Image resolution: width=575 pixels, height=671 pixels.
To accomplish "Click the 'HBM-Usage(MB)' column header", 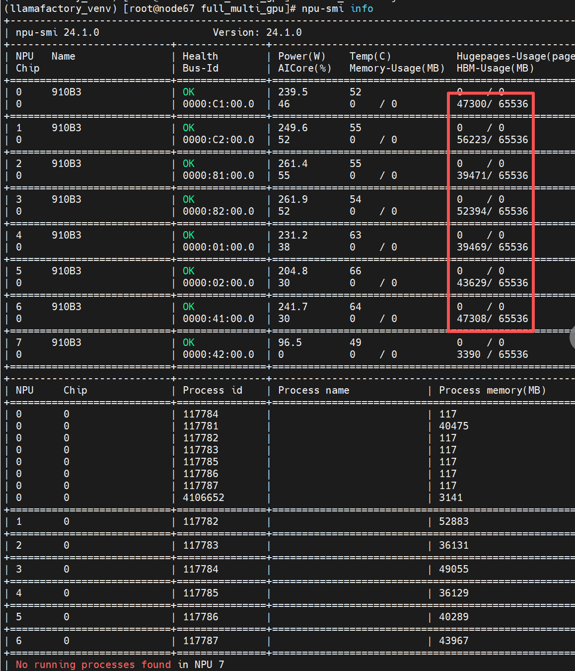I will coord(495,68).
